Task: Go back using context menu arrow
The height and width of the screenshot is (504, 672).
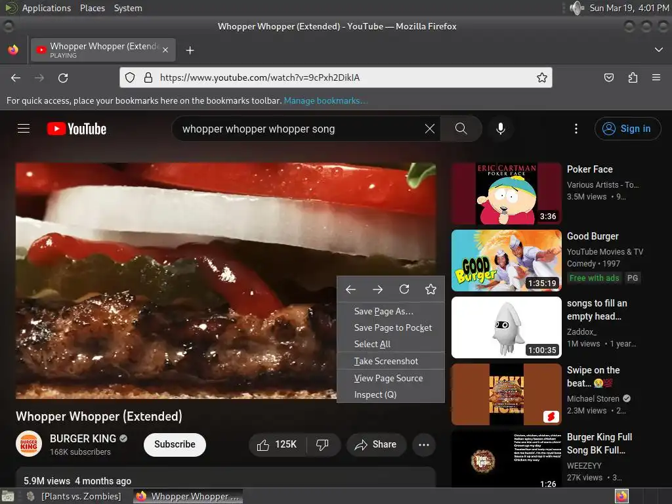Action: [350, 289]
